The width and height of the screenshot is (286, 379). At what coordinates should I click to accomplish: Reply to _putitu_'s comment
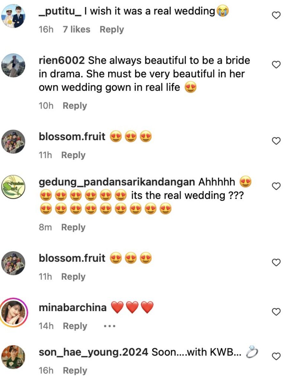pos(112,29)
